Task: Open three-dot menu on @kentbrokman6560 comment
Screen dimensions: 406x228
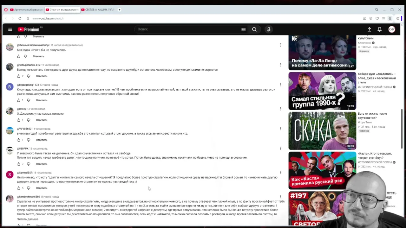Action: (x=281, y=197)
